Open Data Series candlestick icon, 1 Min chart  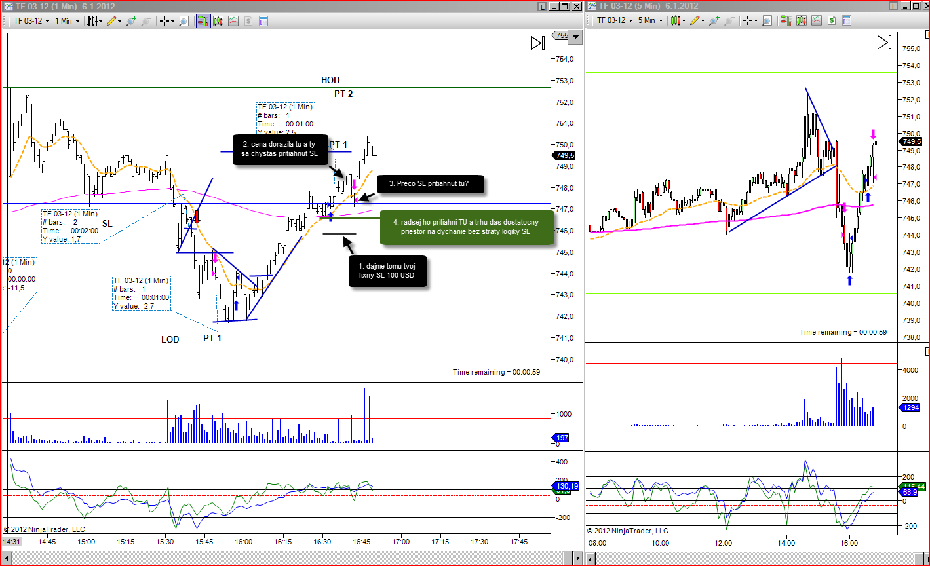coord(218,21)
